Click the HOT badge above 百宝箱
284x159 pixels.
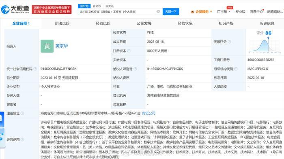click(x=230, y=8)
